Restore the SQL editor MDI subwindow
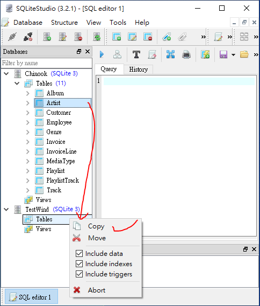 tap(244, 23)
